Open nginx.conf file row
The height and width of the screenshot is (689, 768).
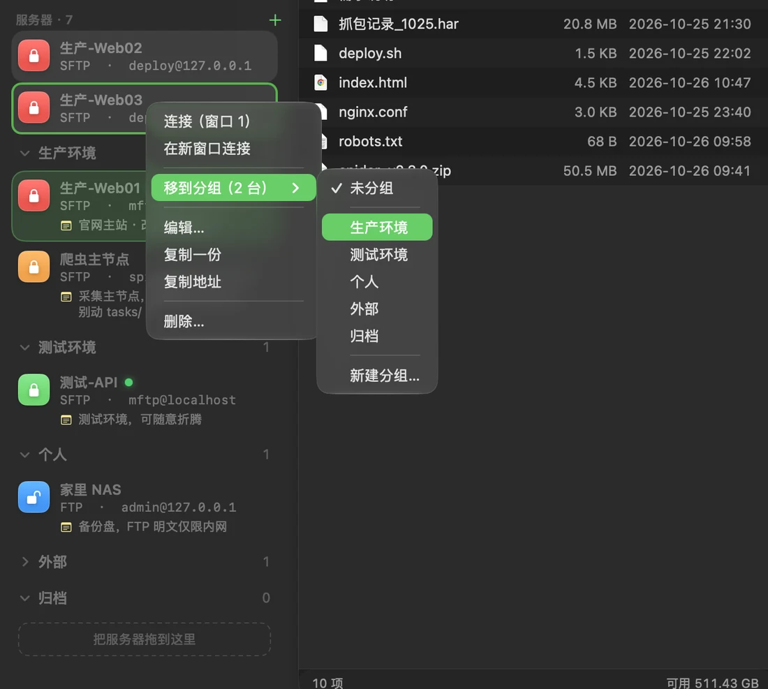(x=533, y=112)
